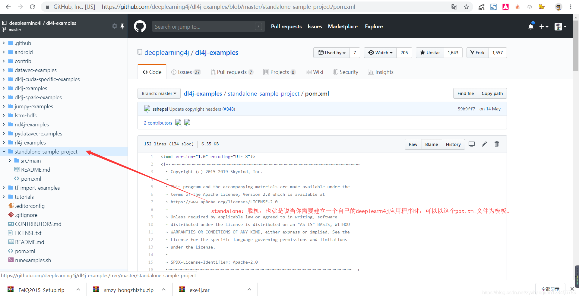
Task: Open file in GitHub Desktop icon
Action: 472,144
